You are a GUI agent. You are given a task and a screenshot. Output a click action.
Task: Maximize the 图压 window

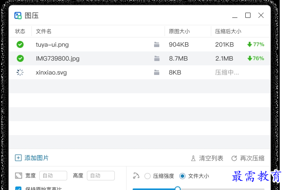[248, 15]
